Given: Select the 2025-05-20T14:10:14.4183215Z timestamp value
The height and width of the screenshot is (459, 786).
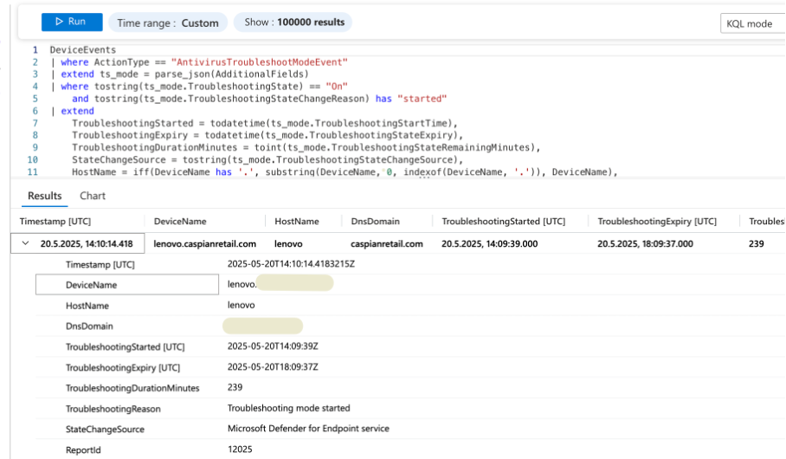Looking at the screenshot, I should (291, 264).
